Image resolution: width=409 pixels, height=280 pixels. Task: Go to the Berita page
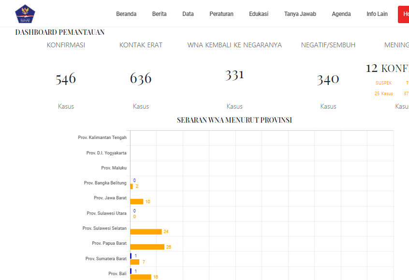tap(159, 14)
